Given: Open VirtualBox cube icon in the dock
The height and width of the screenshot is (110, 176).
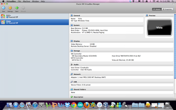Looking at the screenshot, I should point(106,105).
